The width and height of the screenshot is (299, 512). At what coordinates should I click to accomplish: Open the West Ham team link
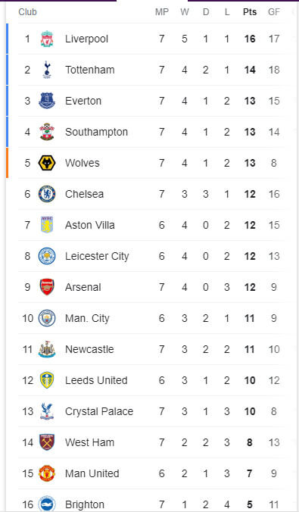[x=90, y=442]
